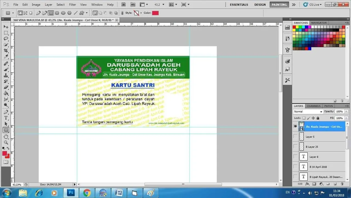Select the Eyedropper tool
Image resolution: width=351 pixels, height=198 pixels.
[6, 57]
